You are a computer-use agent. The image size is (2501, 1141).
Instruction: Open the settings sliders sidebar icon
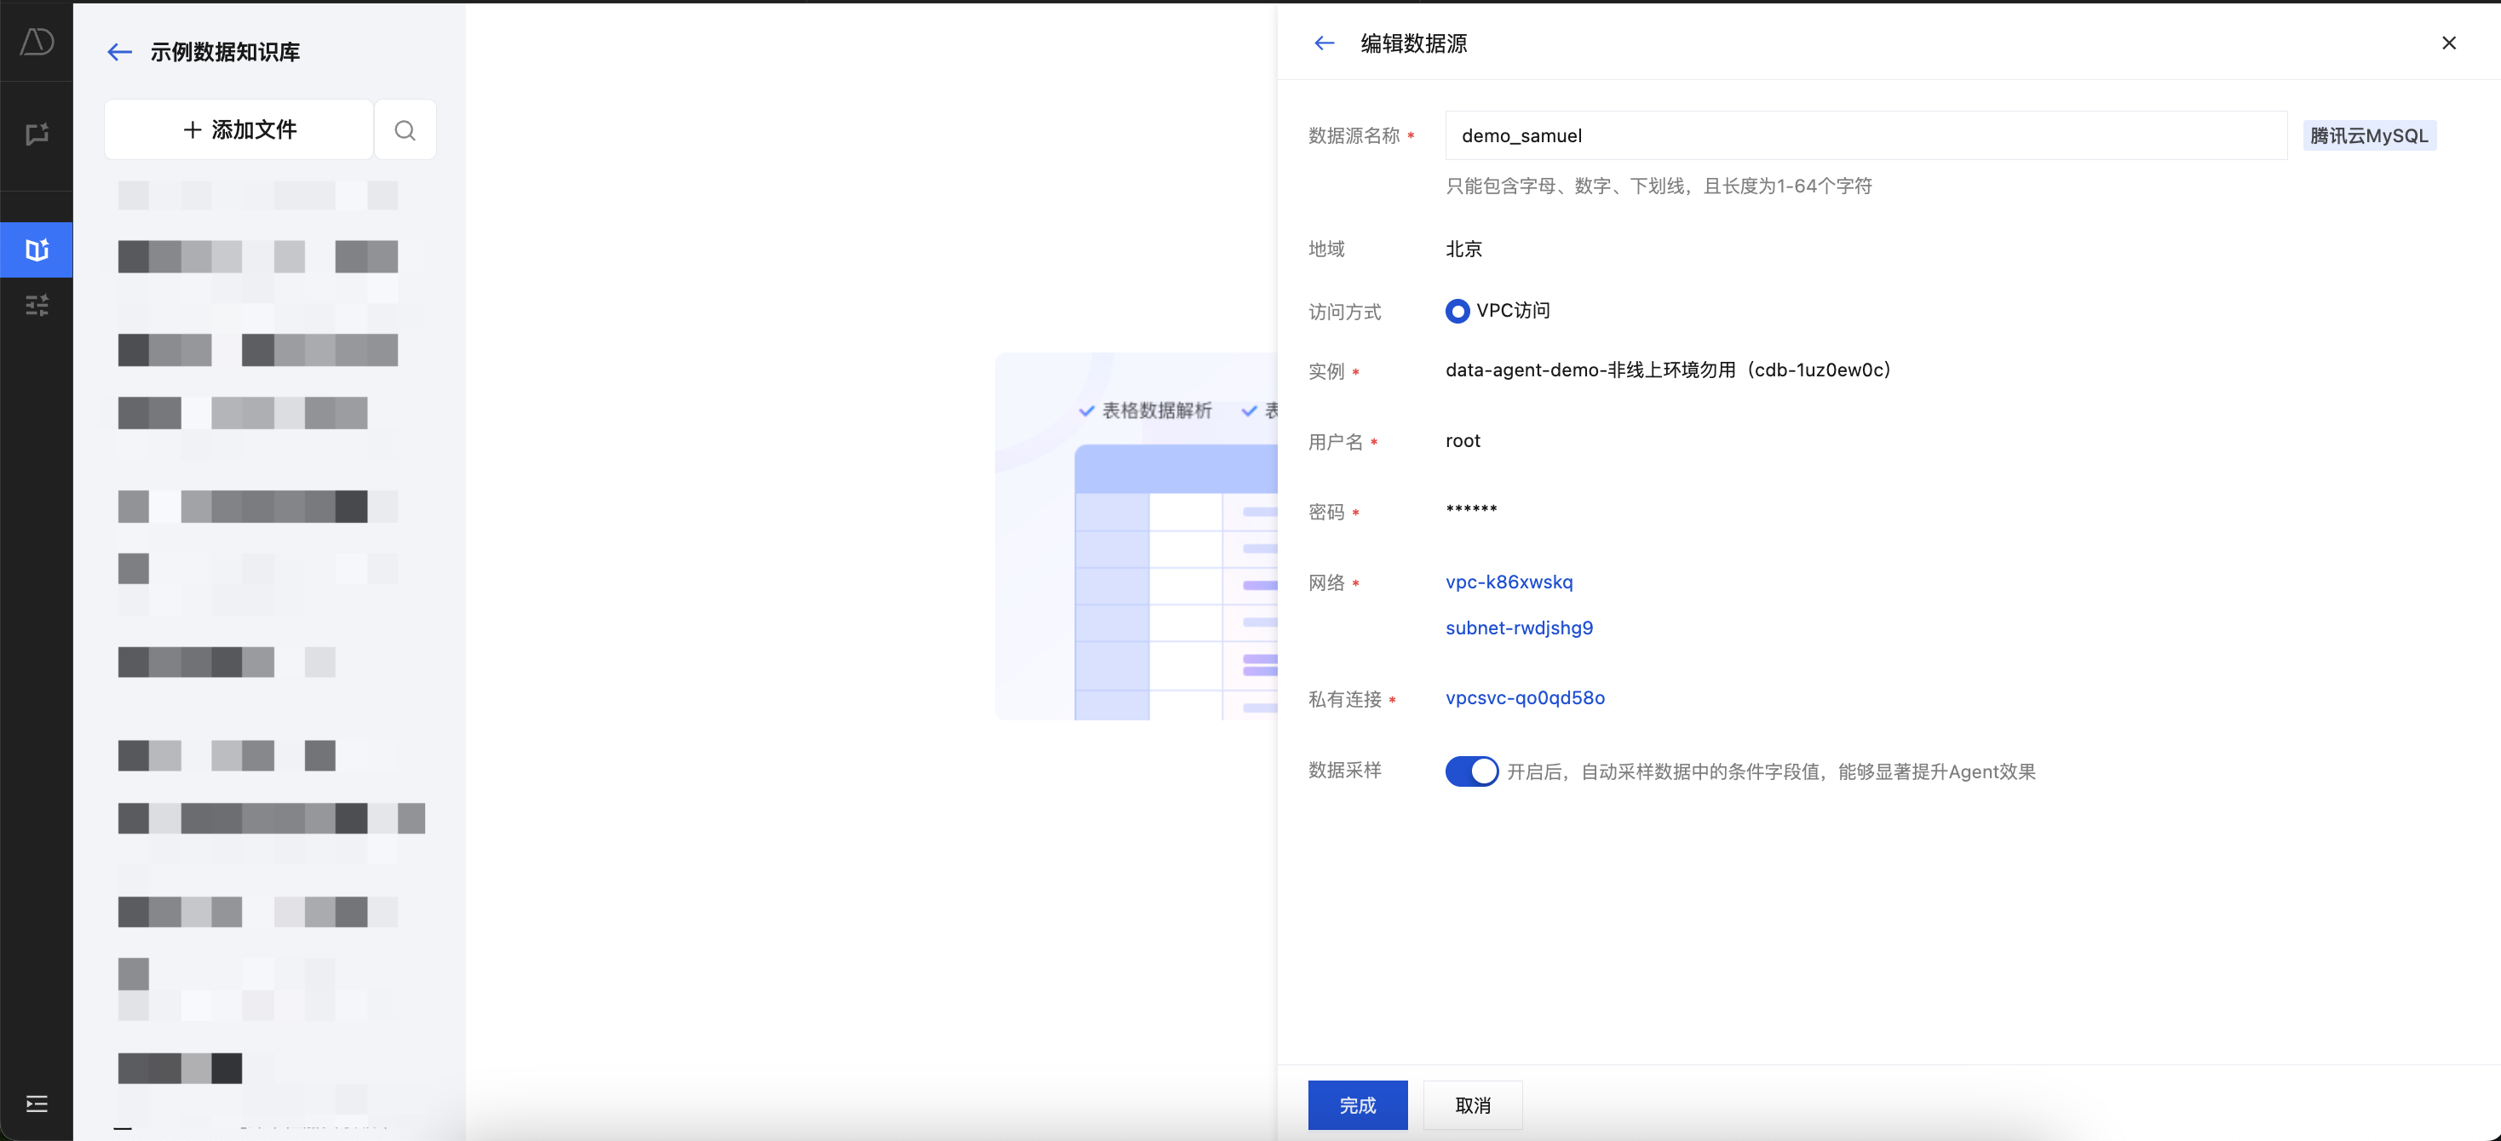coord(37,306)
